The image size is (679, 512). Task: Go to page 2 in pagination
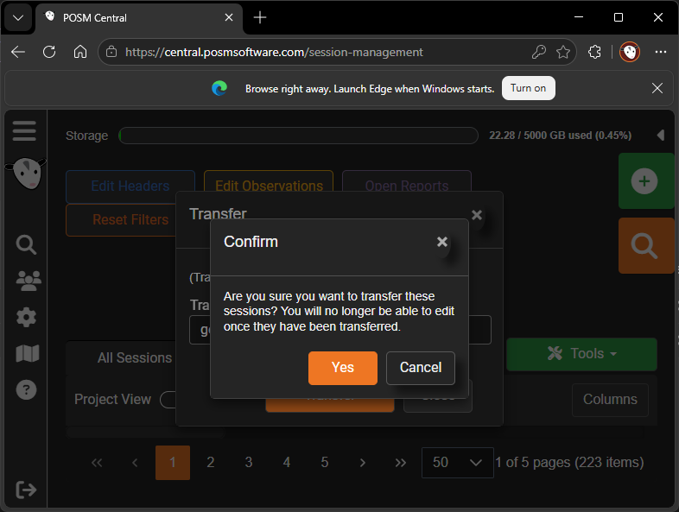[211, 462]
